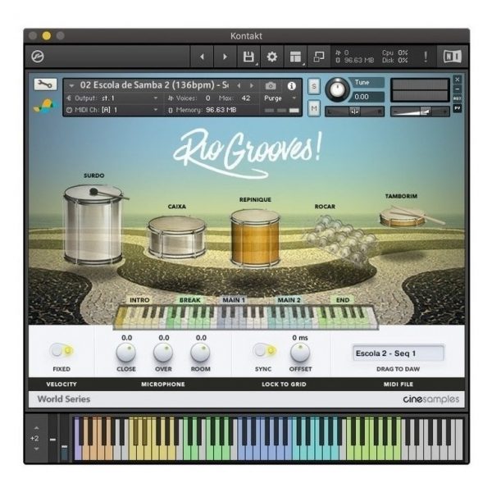The width and height of the screenshot is (492, 492).
Task: Toggle the Sync lock to grid switch
Action: pos(265,350)
